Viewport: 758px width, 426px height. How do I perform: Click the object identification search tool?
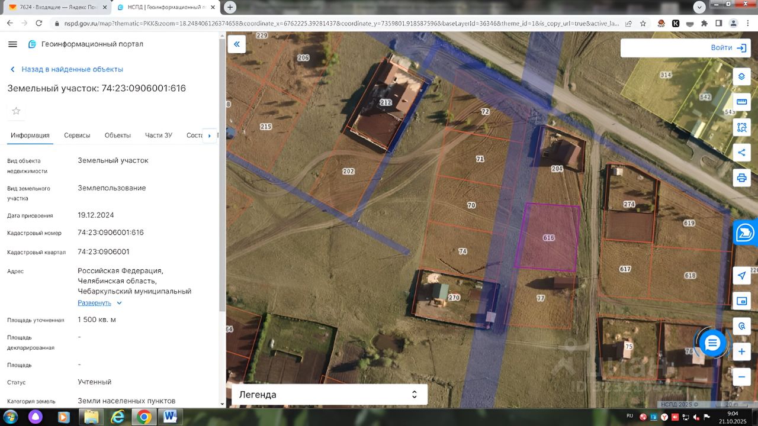(741, 326)
